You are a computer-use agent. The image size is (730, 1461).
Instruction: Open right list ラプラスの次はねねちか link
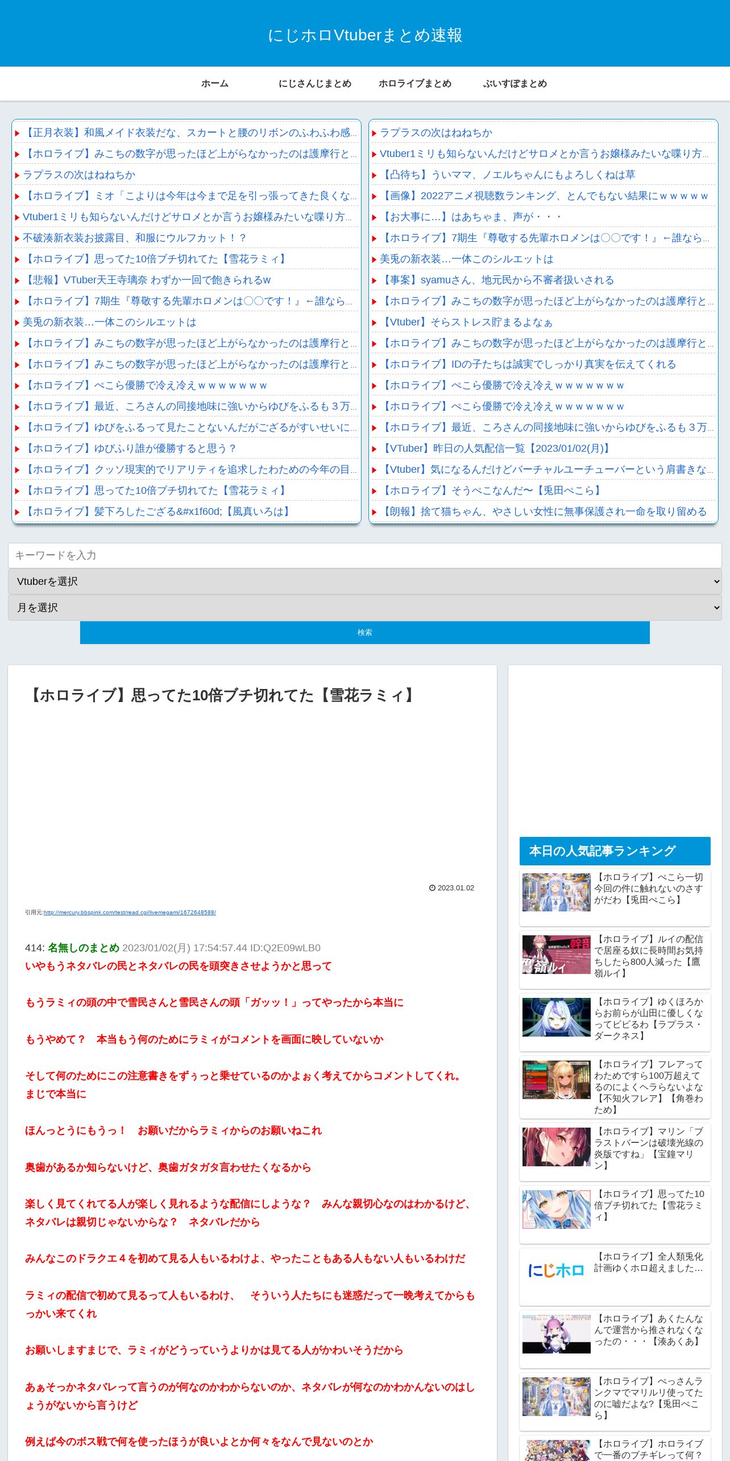[436, 133]
